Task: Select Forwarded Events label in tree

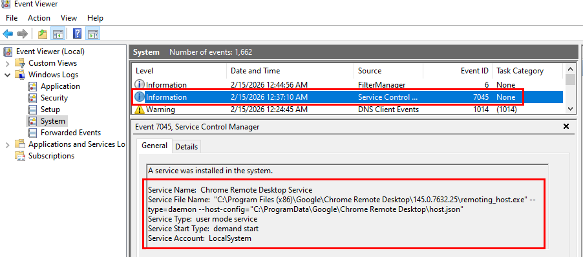Action: 70,133
